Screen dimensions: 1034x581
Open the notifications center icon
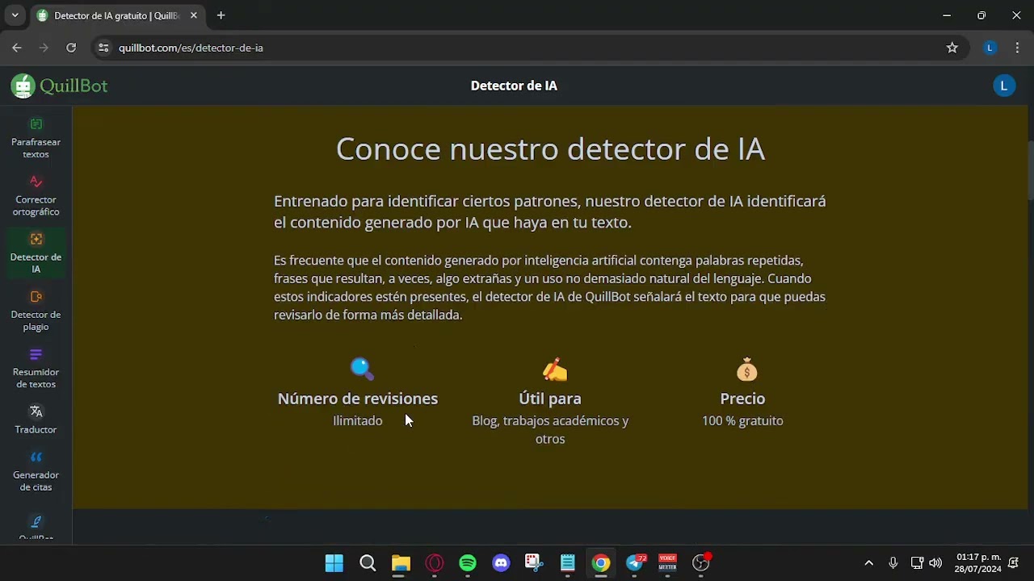1014,563
